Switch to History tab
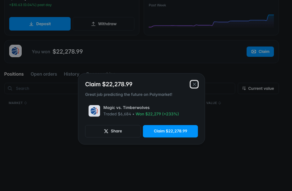Viewport: 292px width, 191px height. pyautogui.click(x=72, y=74)
